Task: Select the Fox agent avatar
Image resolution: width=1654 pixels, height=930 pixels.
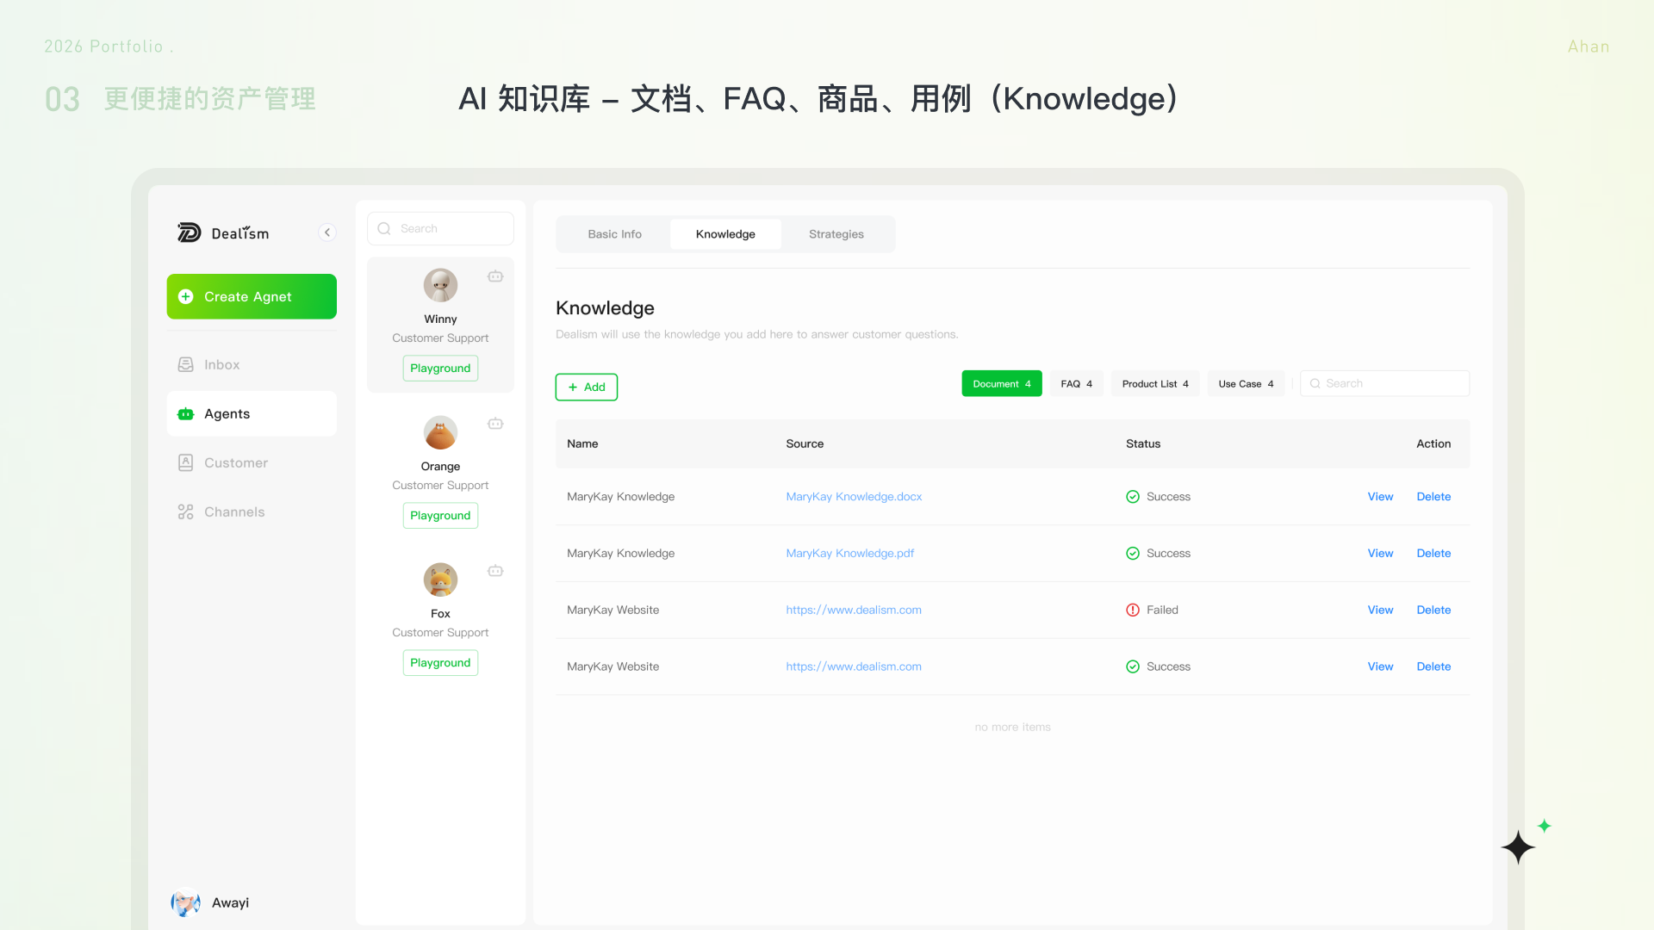Action: pyautogui.click(x=440, y=580)
